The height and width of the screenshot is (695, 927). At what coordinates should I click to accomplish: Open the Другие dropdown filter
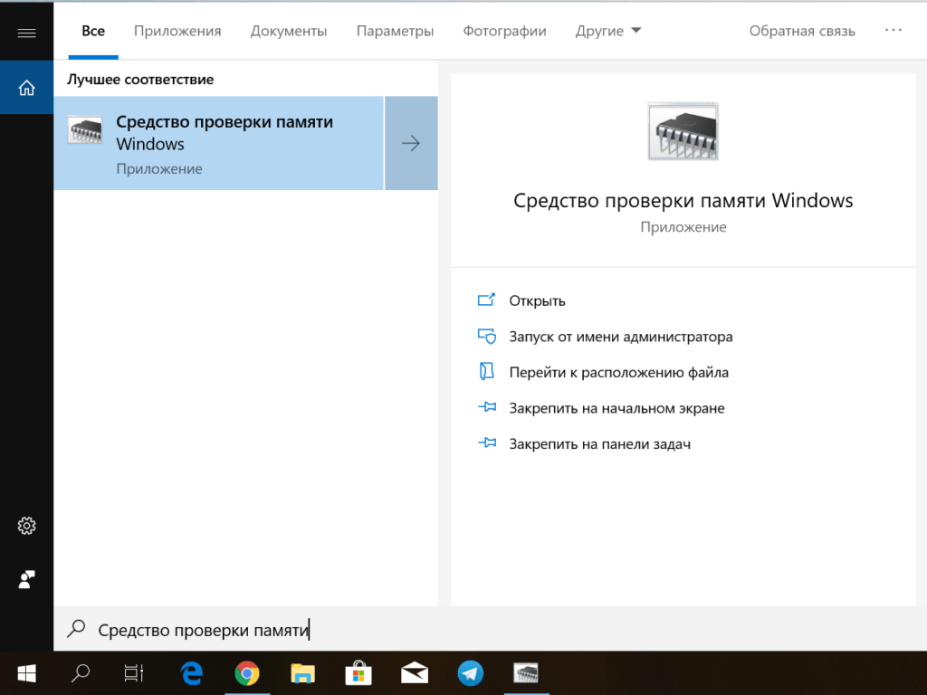608,31
